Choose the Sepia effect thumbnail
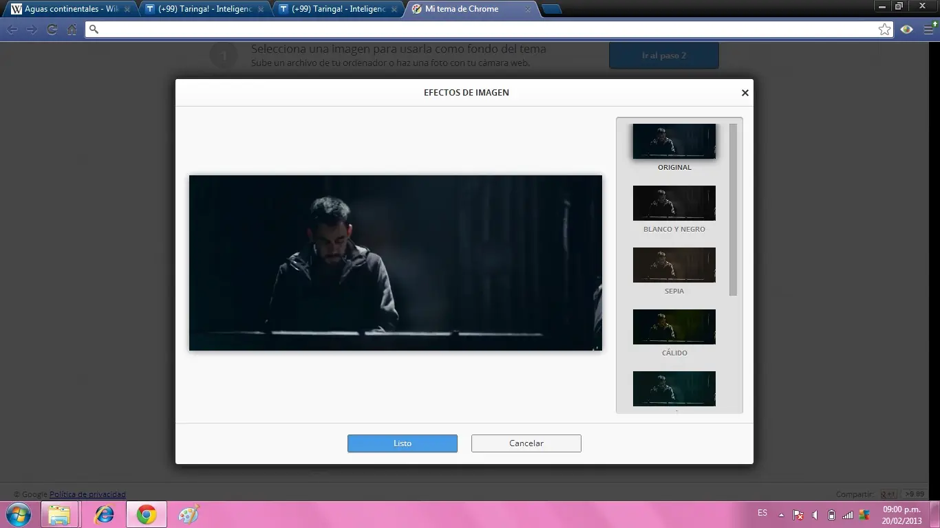Viewport: 940px width, 528px height. (x=674, y=265)
